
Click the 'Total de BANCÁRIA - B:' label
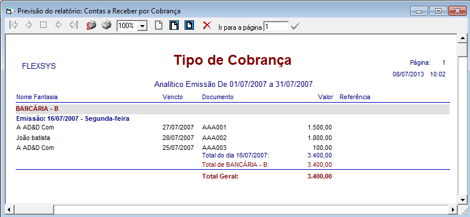(235, 164)
